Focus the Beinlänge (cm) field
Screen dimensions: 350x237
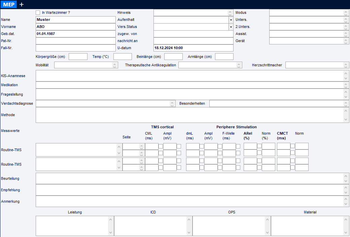coord(173,57)
